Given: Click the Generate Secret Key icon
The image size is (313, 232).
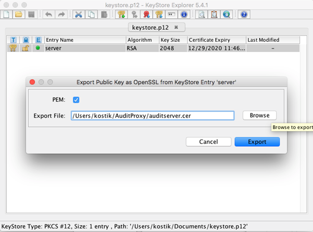Looking at the screenshot, I should pyautogui.click(x=134, y=15).
